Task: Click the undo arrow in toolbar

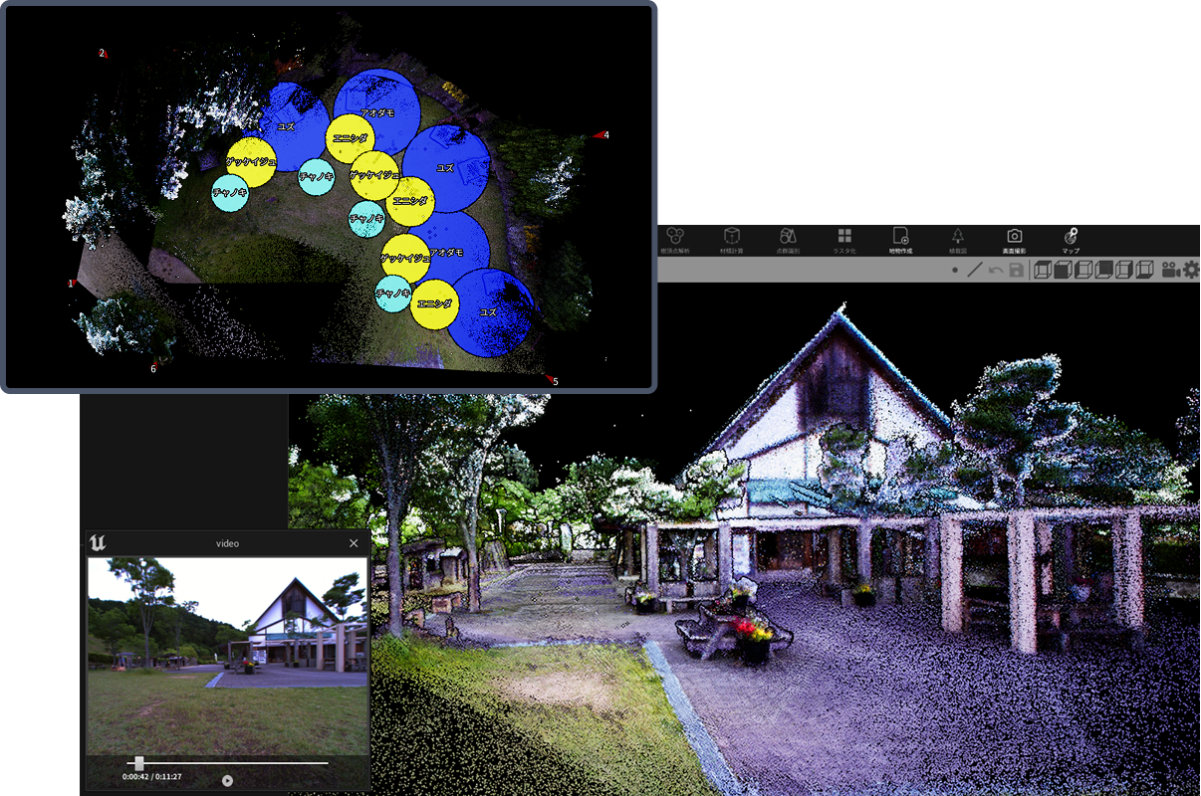Action: point(996,270)
